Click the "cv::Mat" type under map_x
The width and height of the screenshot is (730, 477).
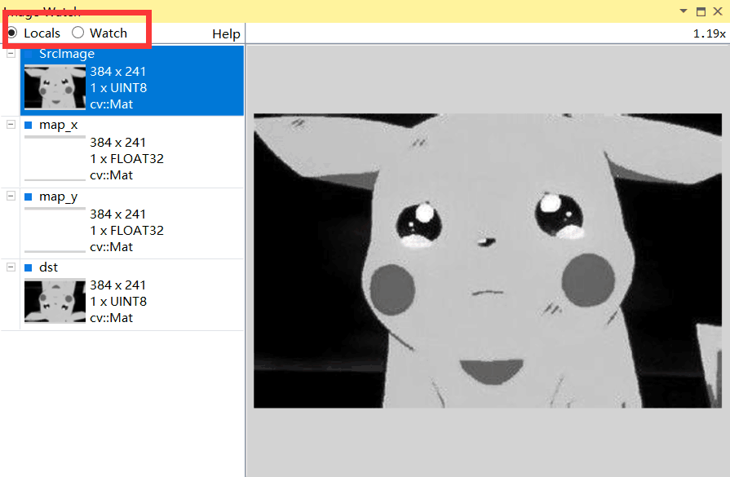111,175
